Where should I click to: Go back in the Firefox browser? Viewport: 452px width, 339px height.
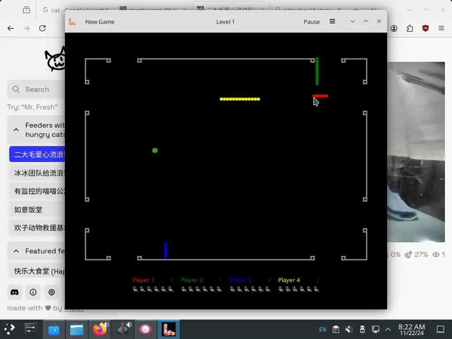pos(11,28)
